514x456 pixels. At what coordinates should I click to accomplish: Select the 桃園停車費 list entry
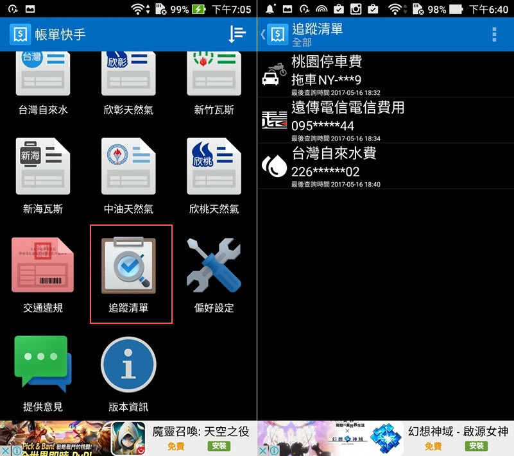click(386, 74)
